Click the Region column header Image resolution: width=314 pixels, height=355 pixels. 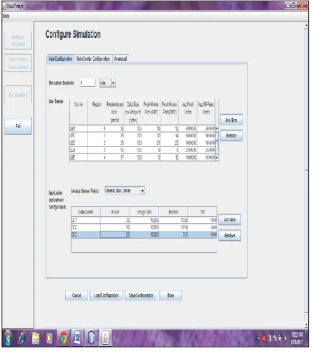(96, 112)
